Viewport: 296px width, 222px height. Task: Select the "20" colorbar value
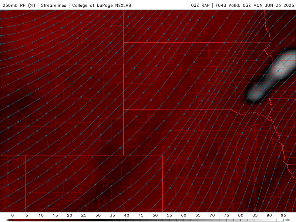tap(70, 215)
